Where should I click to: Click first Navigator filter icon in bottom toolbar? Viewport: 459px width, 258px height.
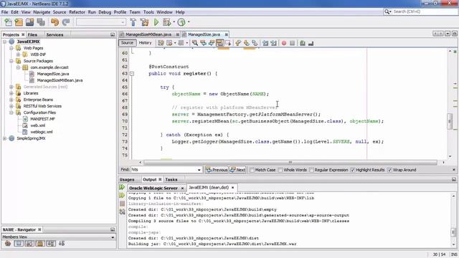pyautogui.click(x=8, y=244)
